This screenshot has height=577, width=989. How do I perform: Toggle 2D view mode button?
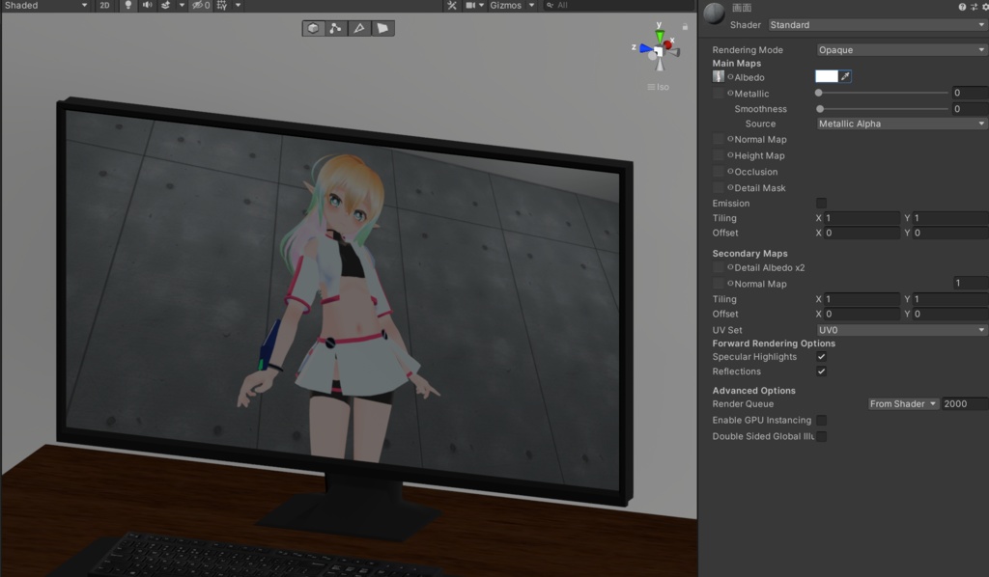click(x=104, y=5)
